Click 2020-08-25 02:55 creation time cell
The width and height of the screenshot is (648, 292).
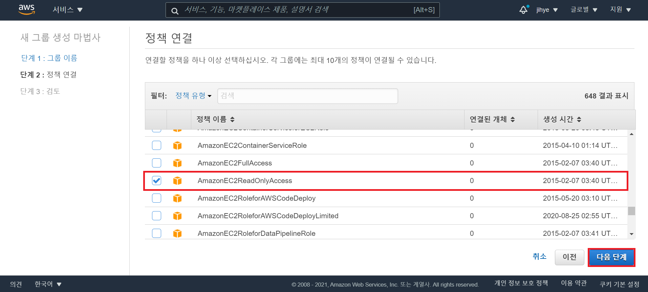[x=580, y=216]
